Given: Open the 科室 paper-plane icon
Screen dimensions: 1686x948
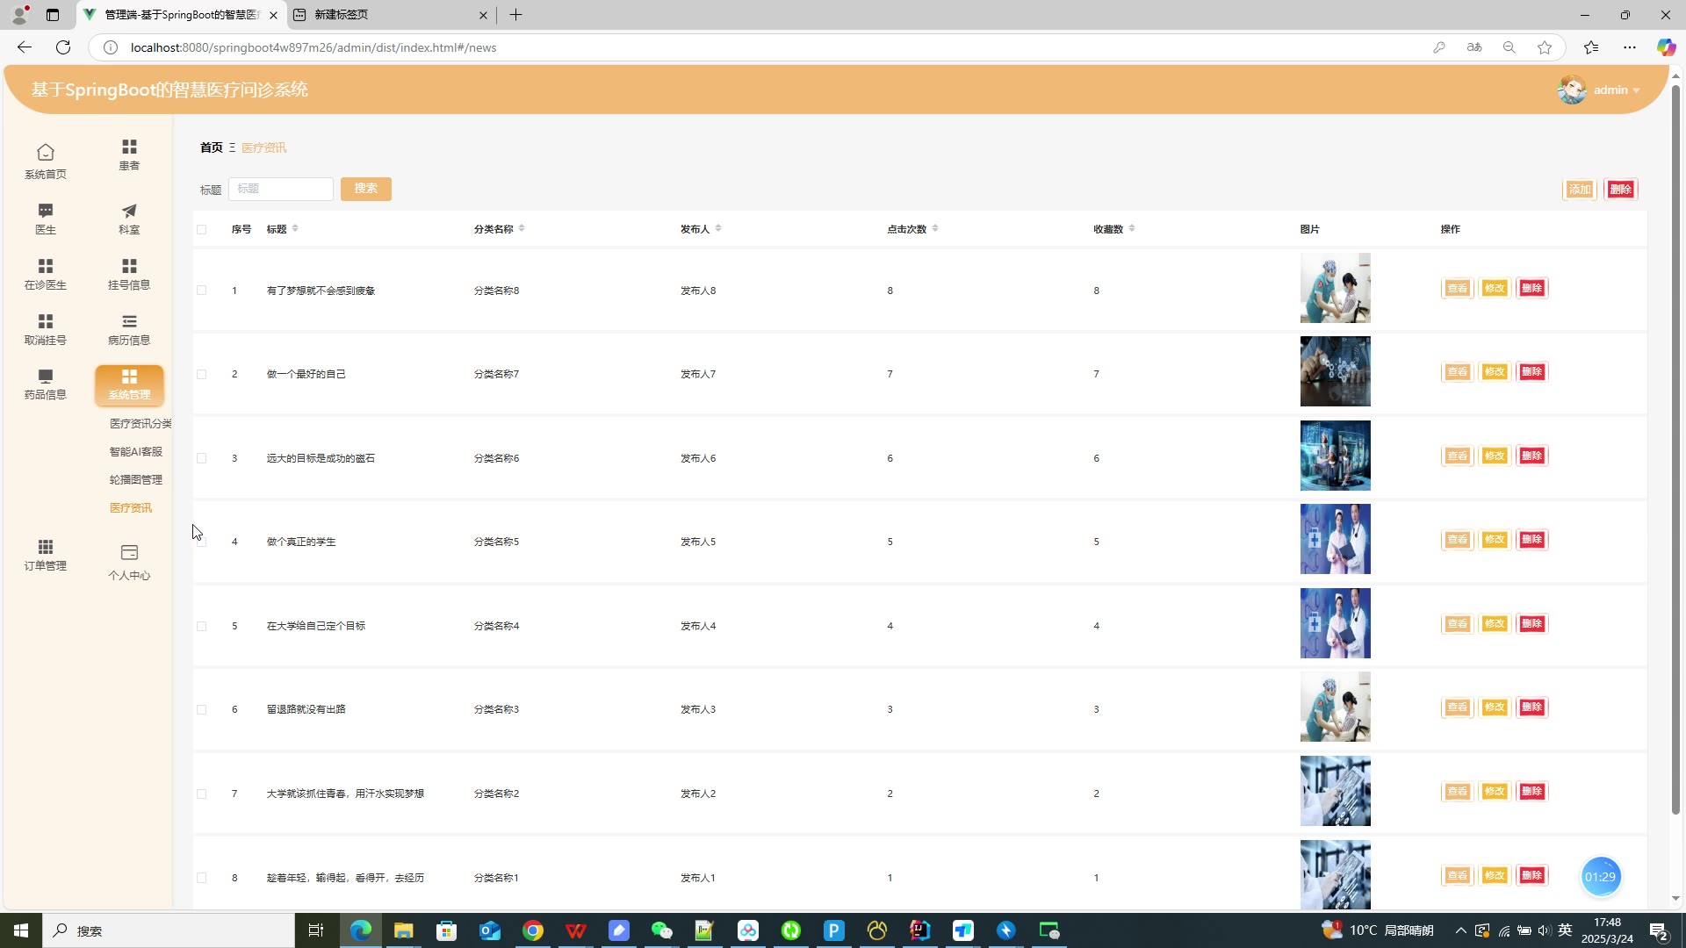Looking at the screenshot, I should (x=129, y=211).
